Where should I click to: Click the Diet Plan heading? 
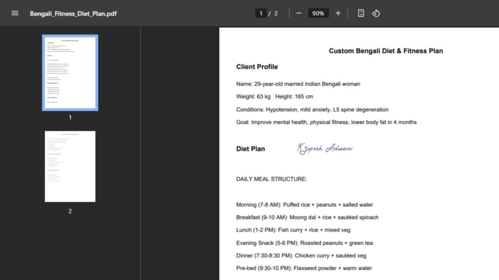pyautogui.click(x=250, y=149)
